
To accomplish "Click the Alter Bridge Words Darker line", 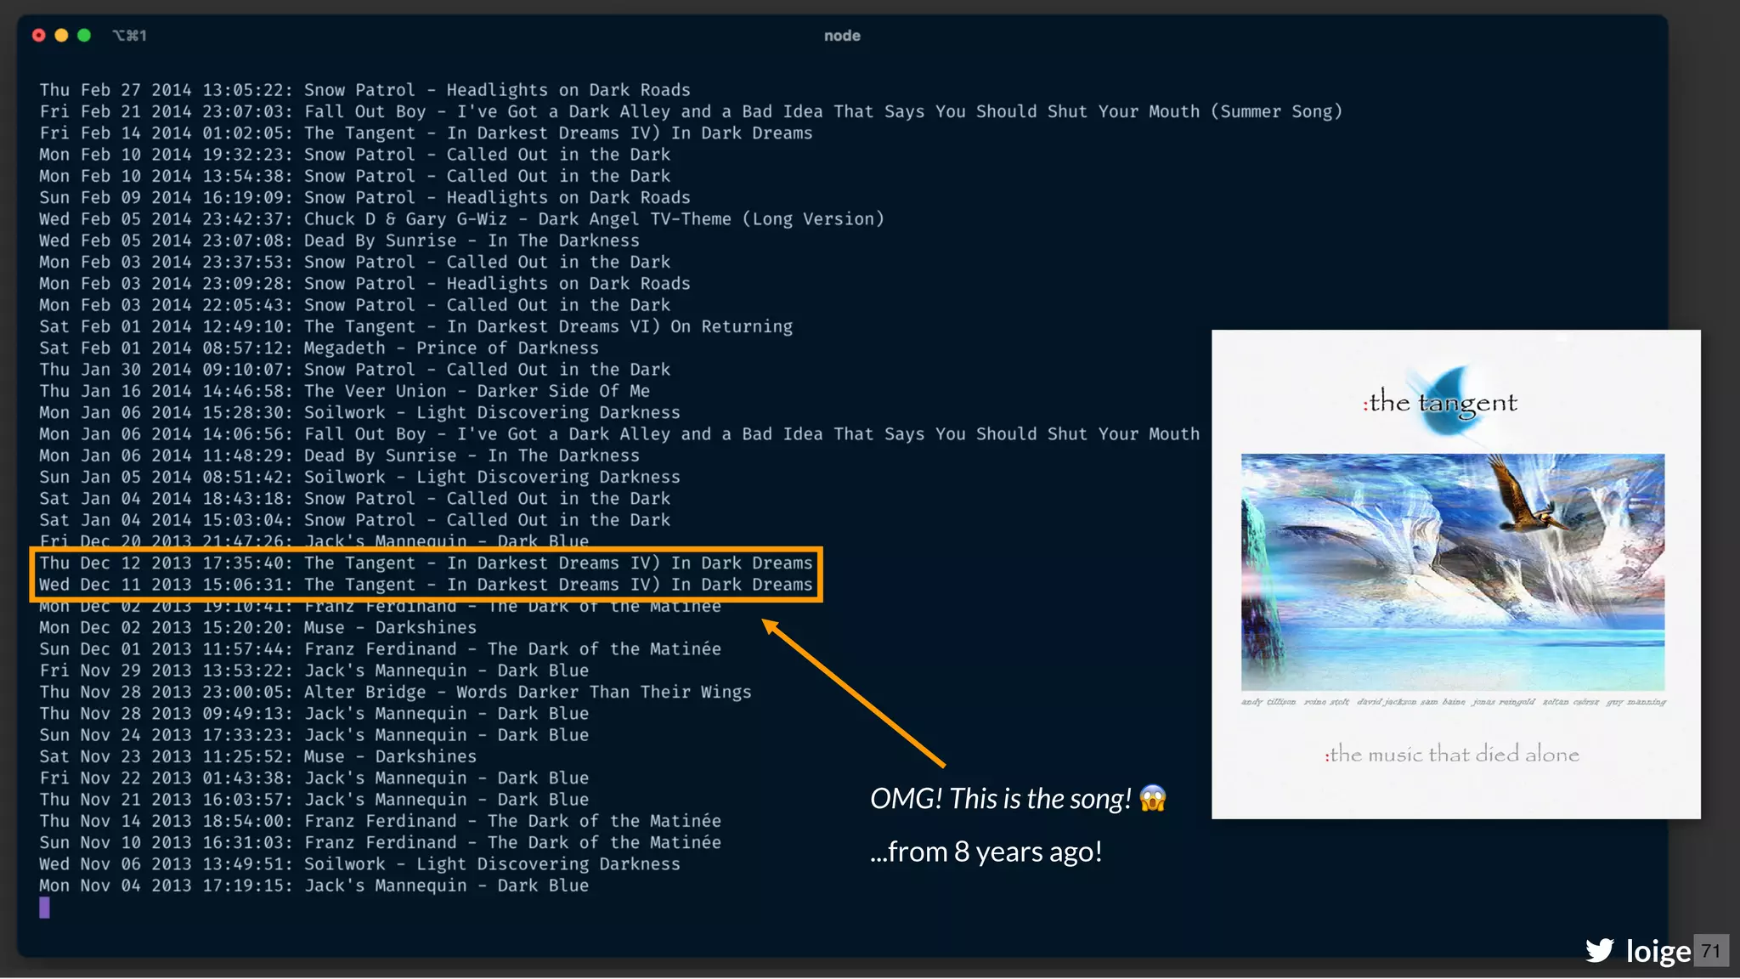I will pos(395,693).
